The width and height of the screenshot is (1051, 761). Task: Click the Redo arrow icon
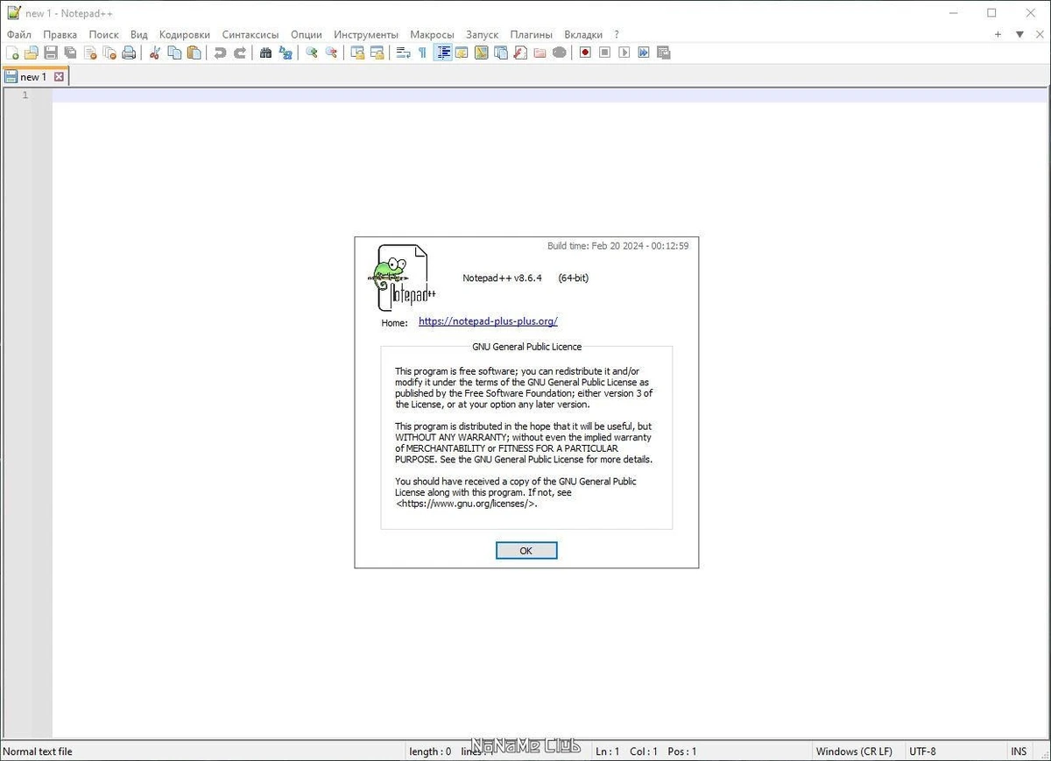pos(239,53)
